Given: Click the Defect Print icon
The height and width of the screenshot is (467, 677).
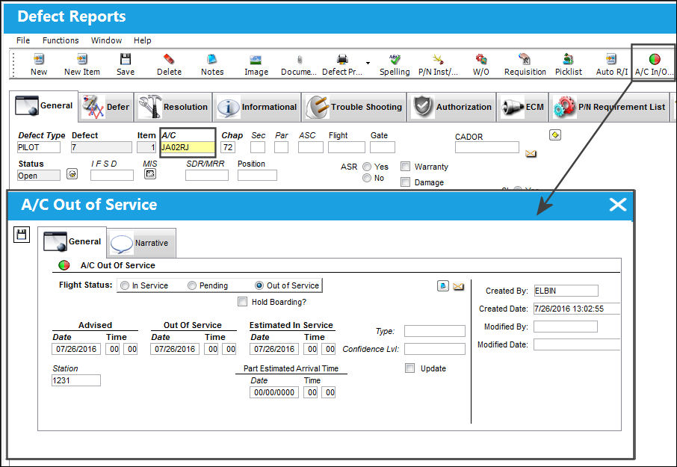Looking at the screenshot, I should pos(342,59).
